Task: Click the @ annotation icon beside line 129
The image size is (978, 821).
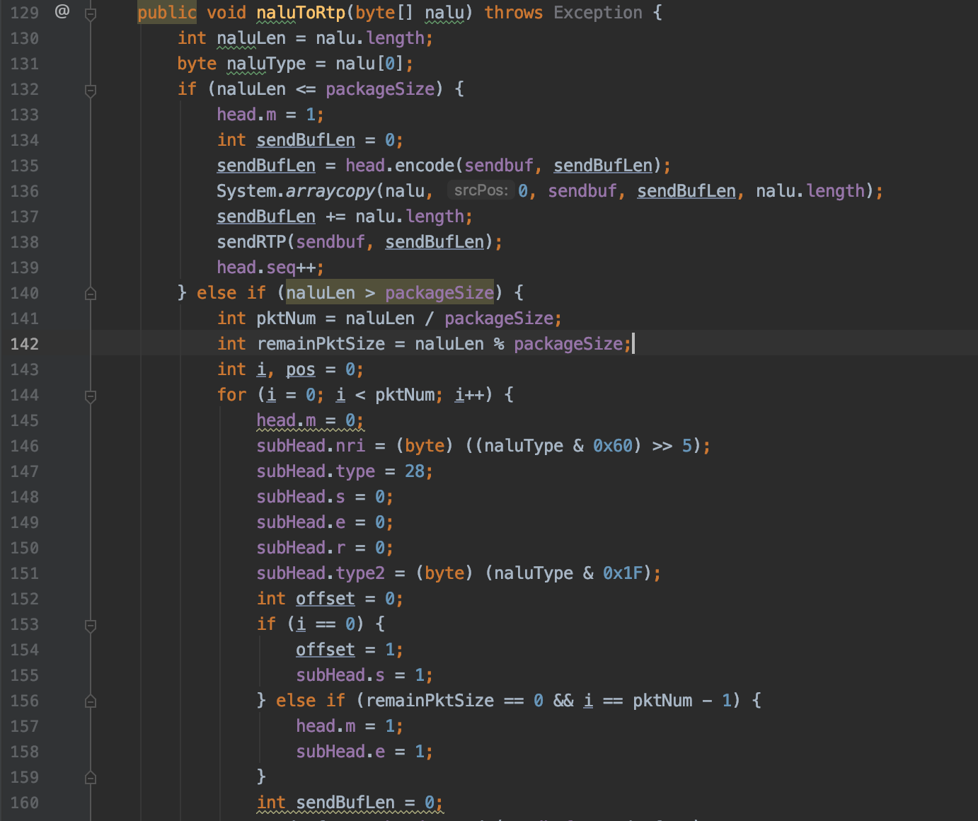Action: tap(62, 11)
